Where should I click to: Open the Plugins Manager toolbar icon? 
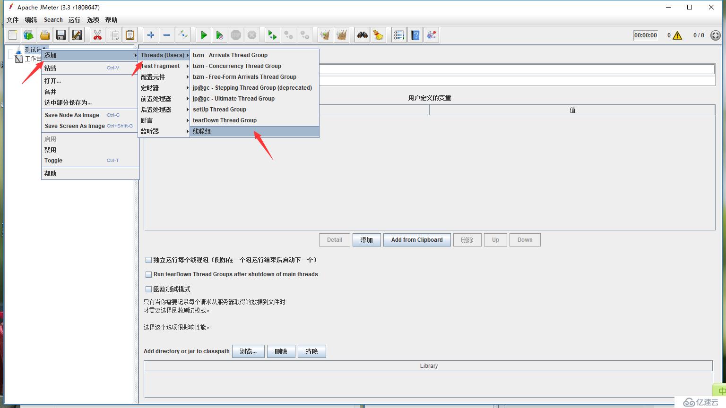(432, 35)
